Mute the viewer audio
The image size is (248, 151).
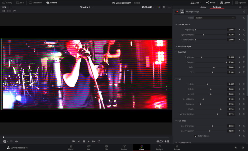coord(16,141)
